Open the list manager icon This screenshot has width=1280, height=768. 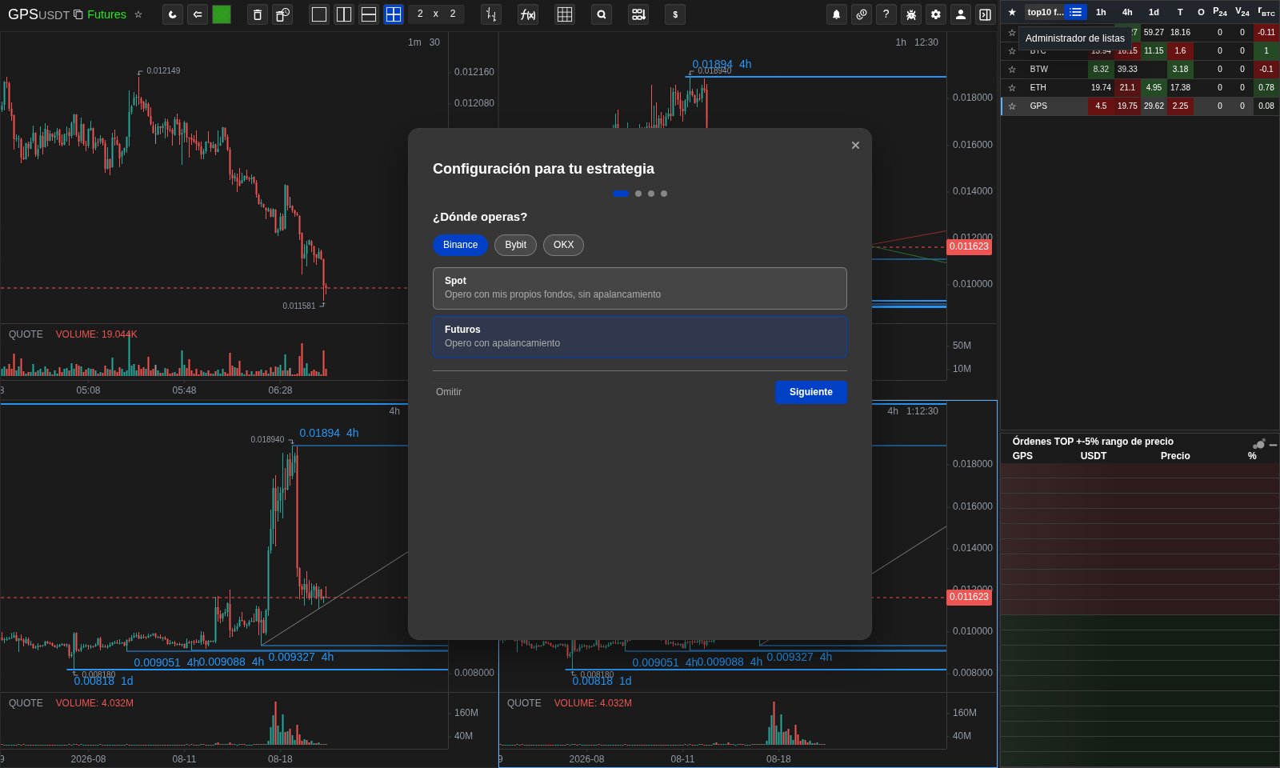coord(1076,12)
